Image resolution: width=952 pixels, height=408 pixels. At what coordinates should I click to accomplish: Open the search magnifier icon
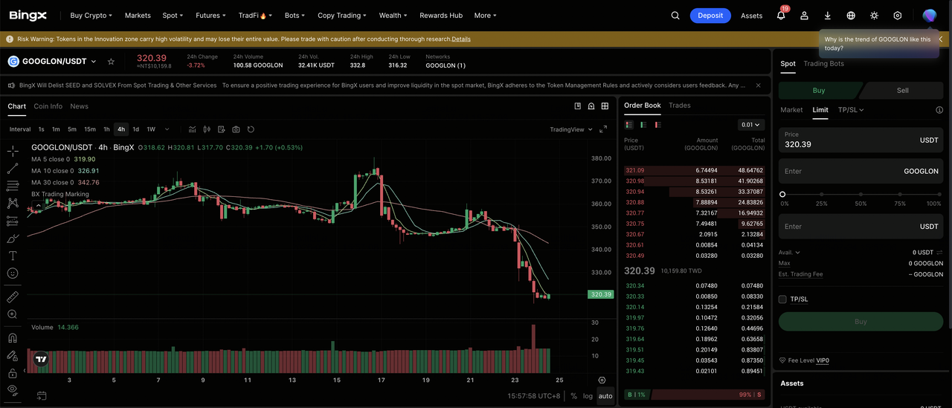click(675, 16)
